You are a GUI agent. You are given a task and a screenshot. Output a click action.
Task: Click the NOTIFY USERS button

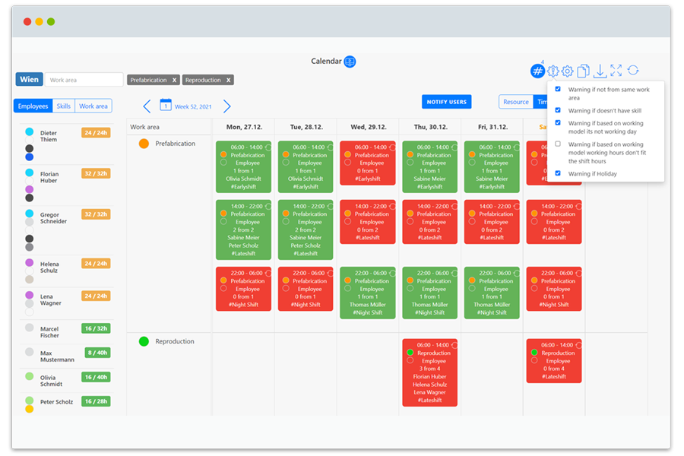click(446, 101)
